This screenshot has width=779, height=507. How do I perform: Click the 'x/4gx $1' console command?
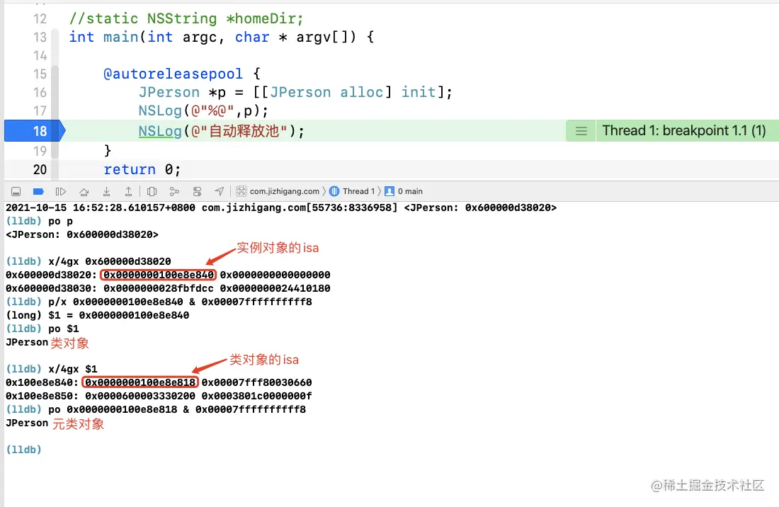coord(72,369)
